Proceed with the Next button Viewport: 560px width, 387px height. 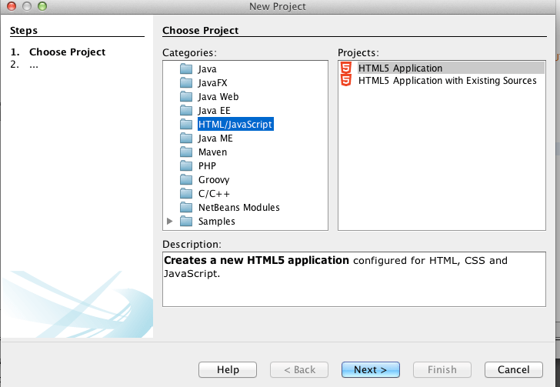pyautogui.click(x=370, y=369)
